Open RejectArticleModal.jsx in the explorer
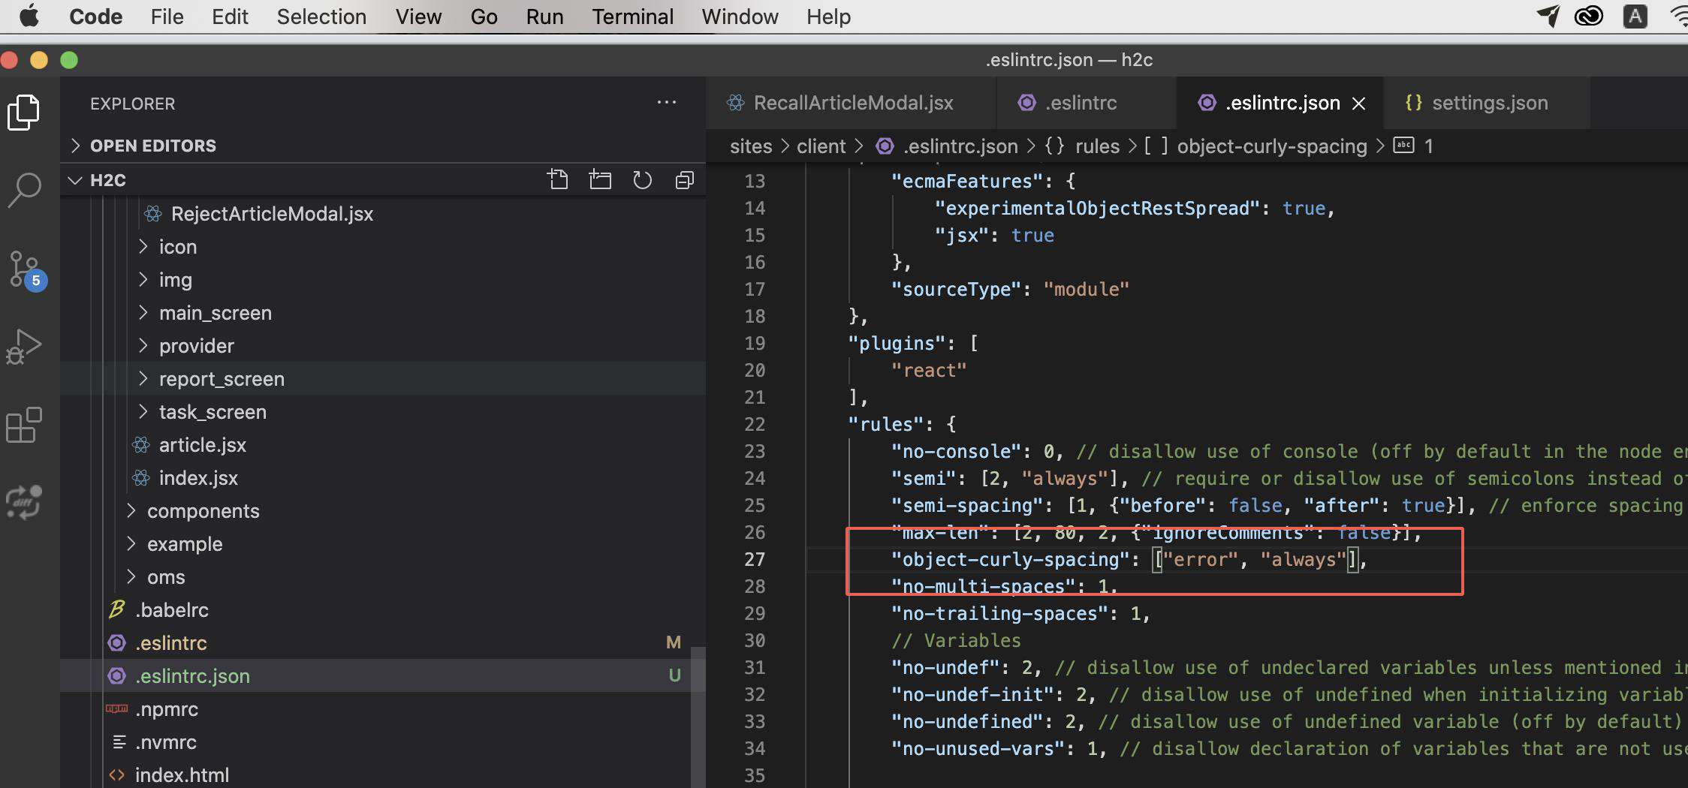Image resolution: width=1688 pixels, height=788 pixels. coord(272,214)
